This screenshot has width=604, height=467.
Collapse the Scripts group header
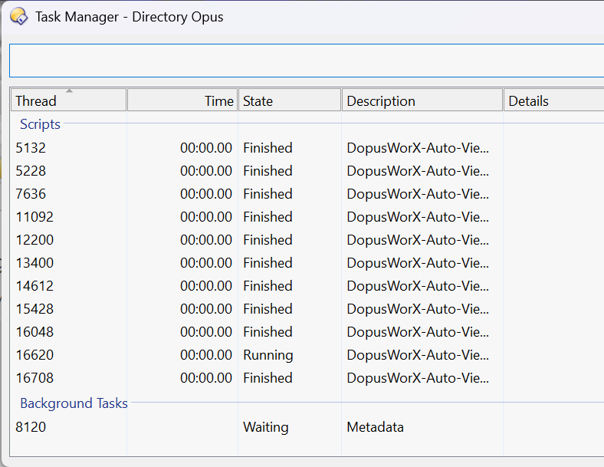40,124
